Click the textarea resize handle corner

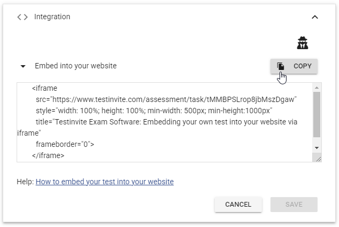tap(319, 159)
